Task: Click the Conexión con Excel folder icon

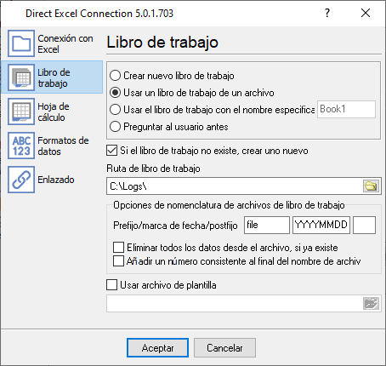Action: click(x=21, y=43)
